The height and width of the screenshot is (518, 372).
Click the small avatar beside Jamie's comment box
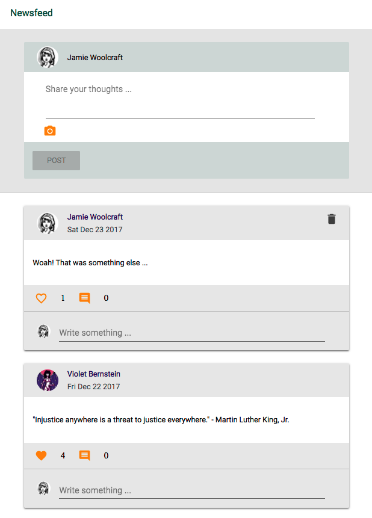pyautogui.click(x=43, y=331)
